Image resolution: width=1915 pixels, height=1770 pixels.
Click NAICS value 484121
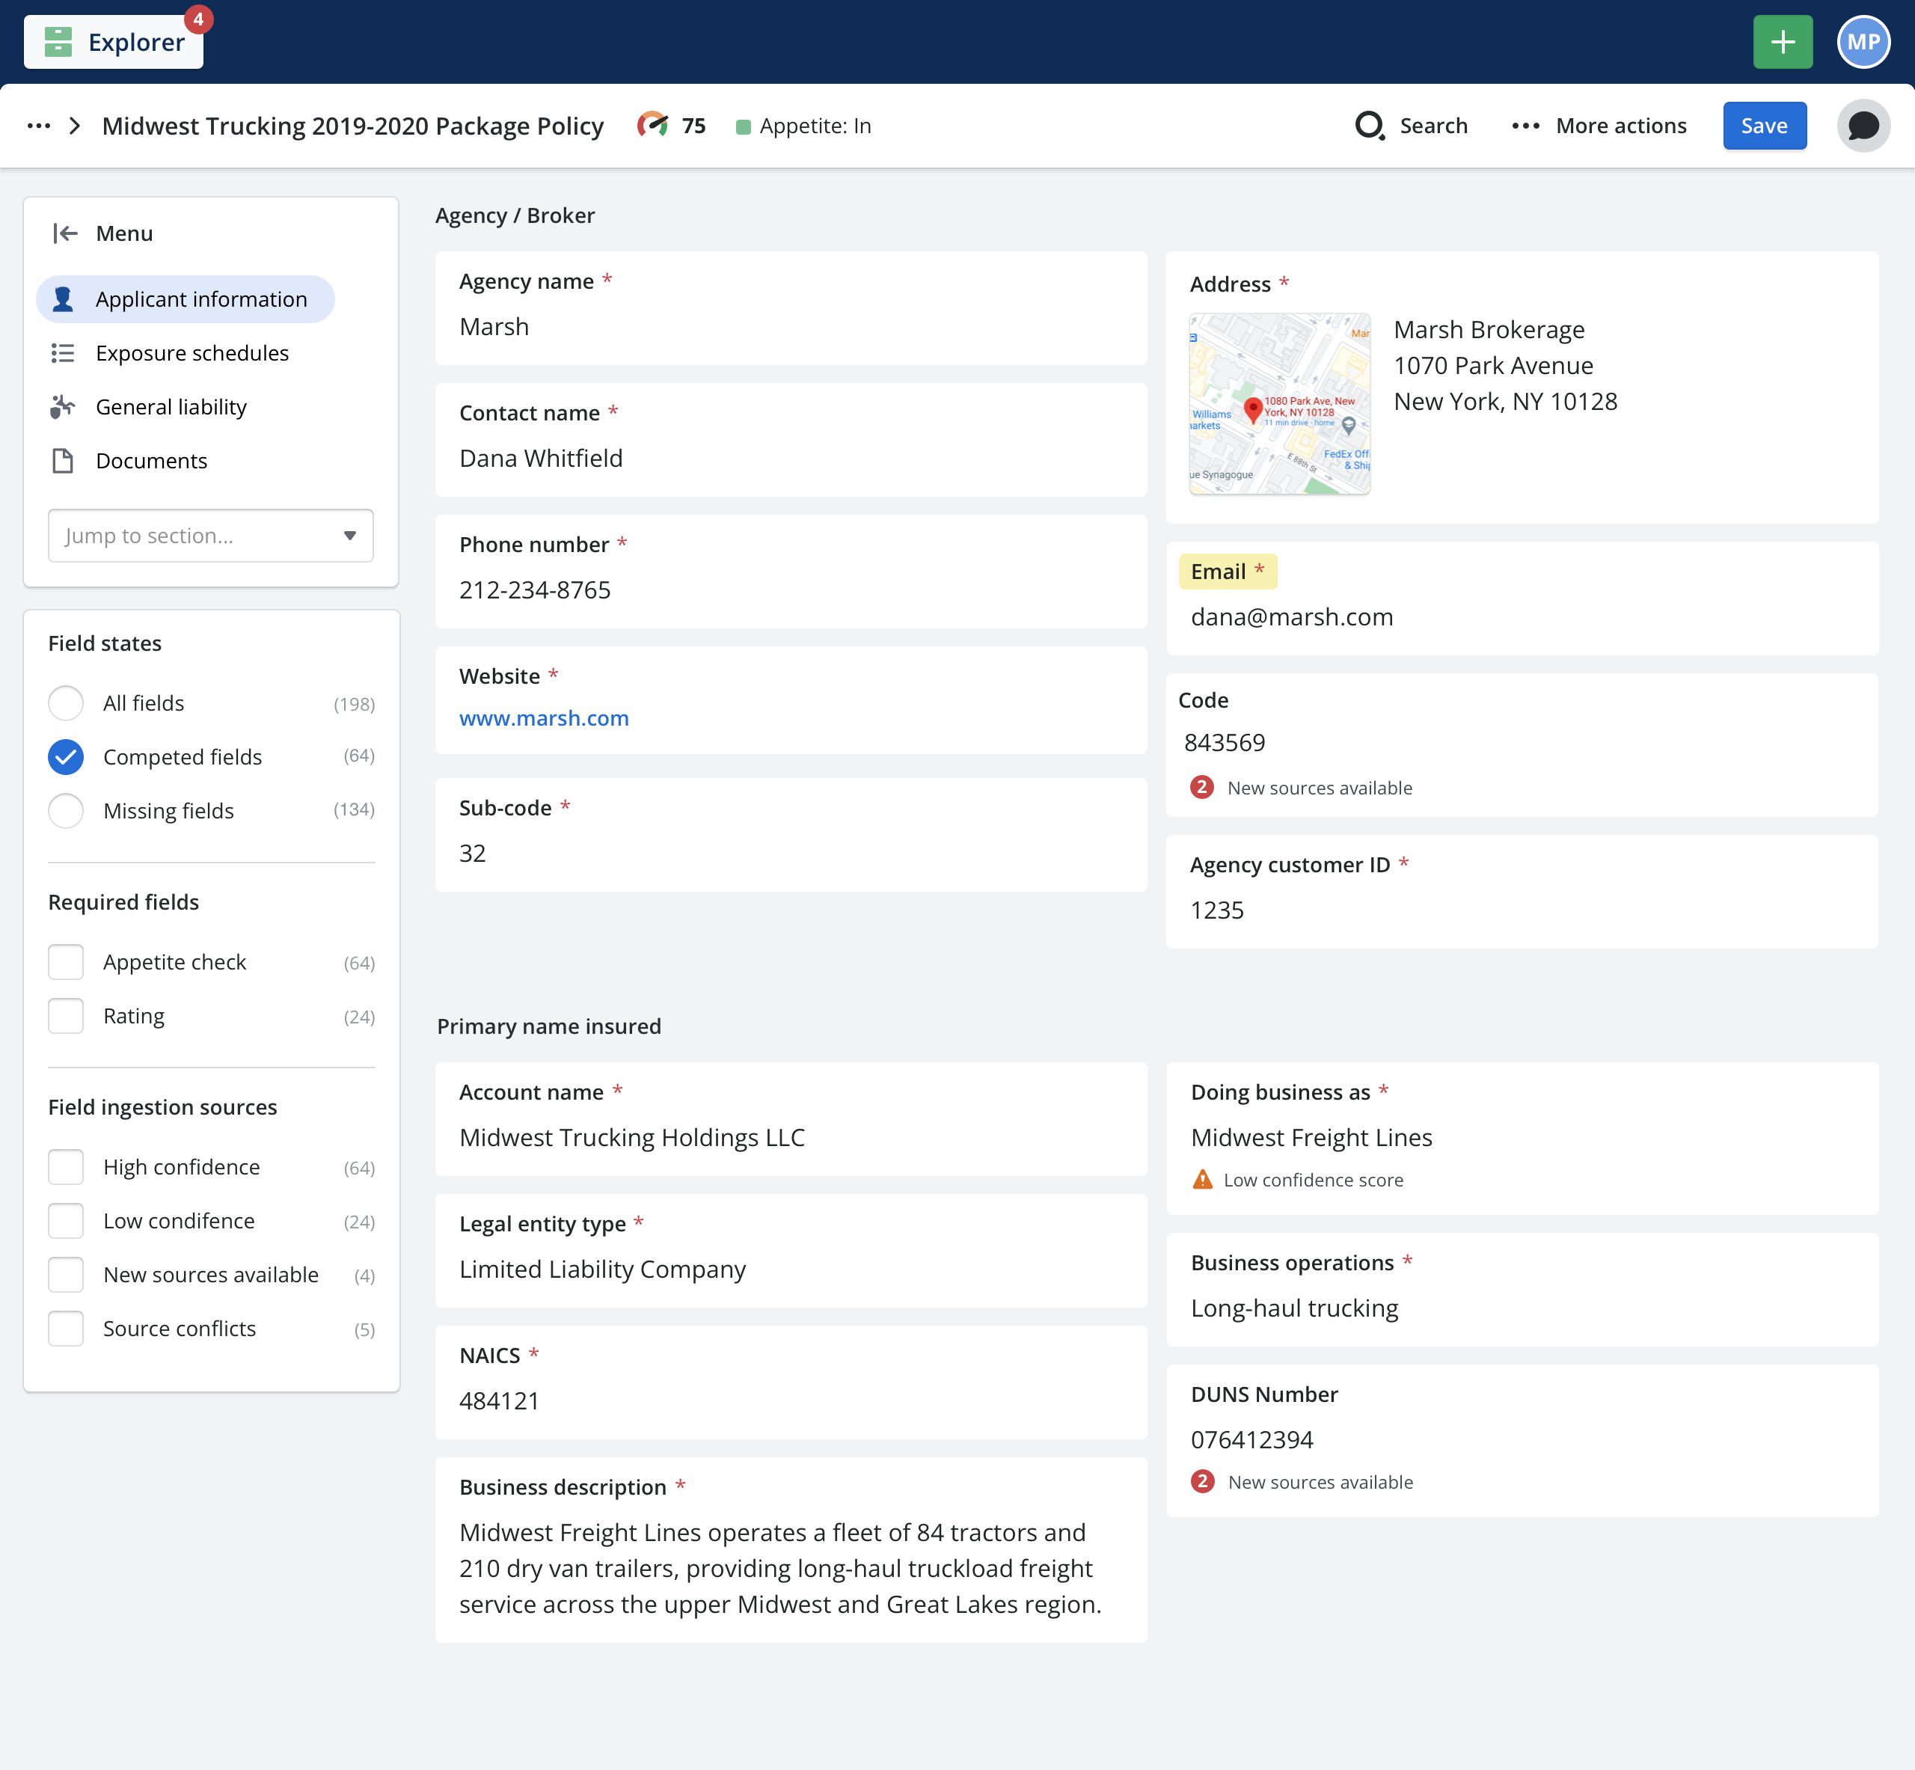(x=499, y=1400)
